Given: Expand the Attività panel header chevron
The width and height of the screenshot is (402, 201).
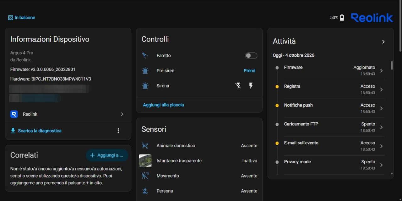Looking at the screenshot, I should tap(383, 42).
